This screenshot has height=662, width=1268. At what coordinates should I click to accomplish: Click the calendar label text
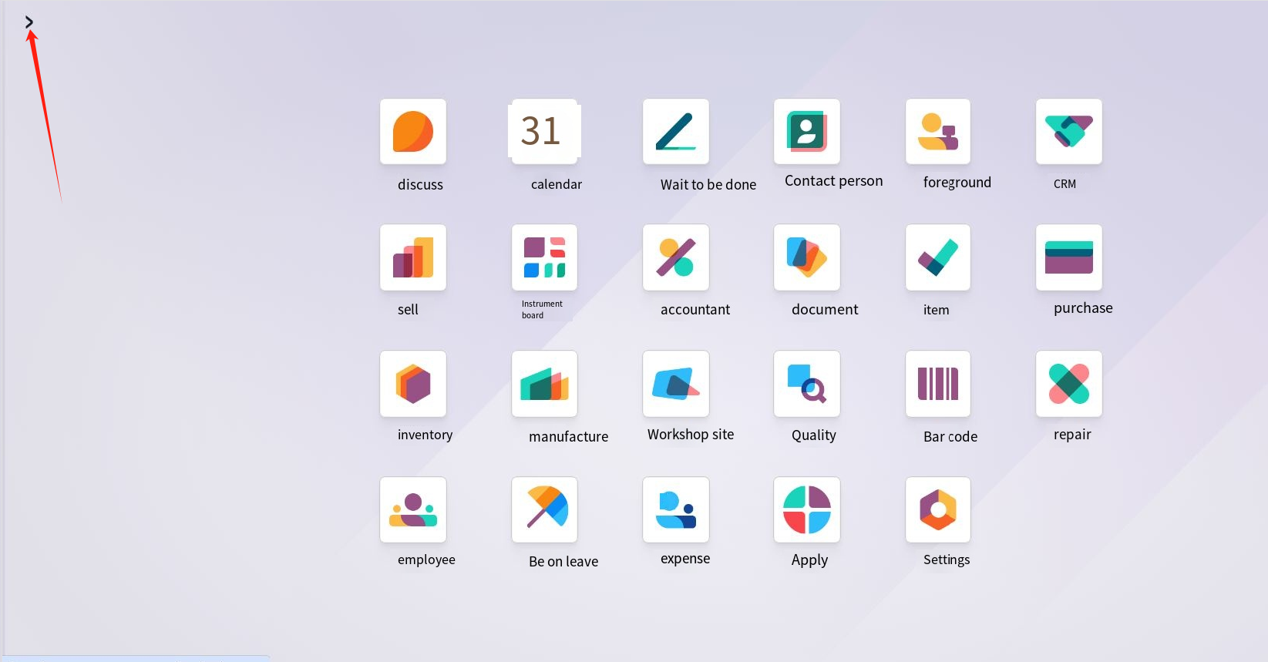557,184
